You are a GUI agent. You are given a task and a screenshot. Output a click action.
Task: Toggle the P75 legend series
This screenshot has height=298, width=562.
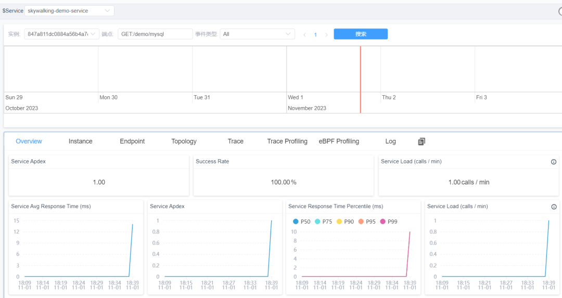tap(323, 222)
